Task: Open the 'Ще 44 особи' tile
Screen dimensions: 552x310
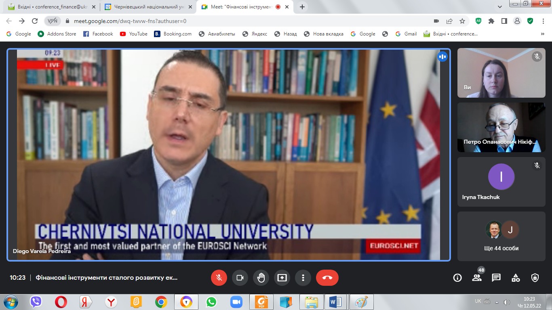Action: pos(501,236)
